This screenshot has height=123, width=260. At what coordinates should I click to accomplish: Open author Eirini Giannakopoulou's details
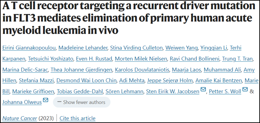29,48
